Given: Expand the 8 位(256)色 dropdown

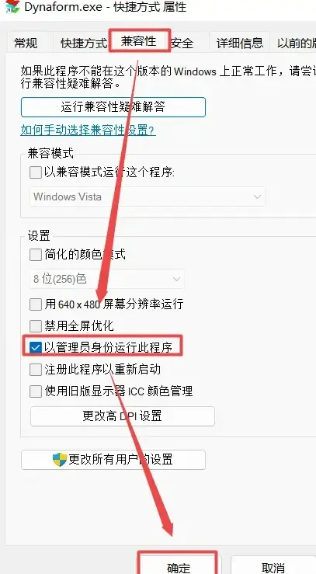Looking at the screenshot, I should coord(107,279).
